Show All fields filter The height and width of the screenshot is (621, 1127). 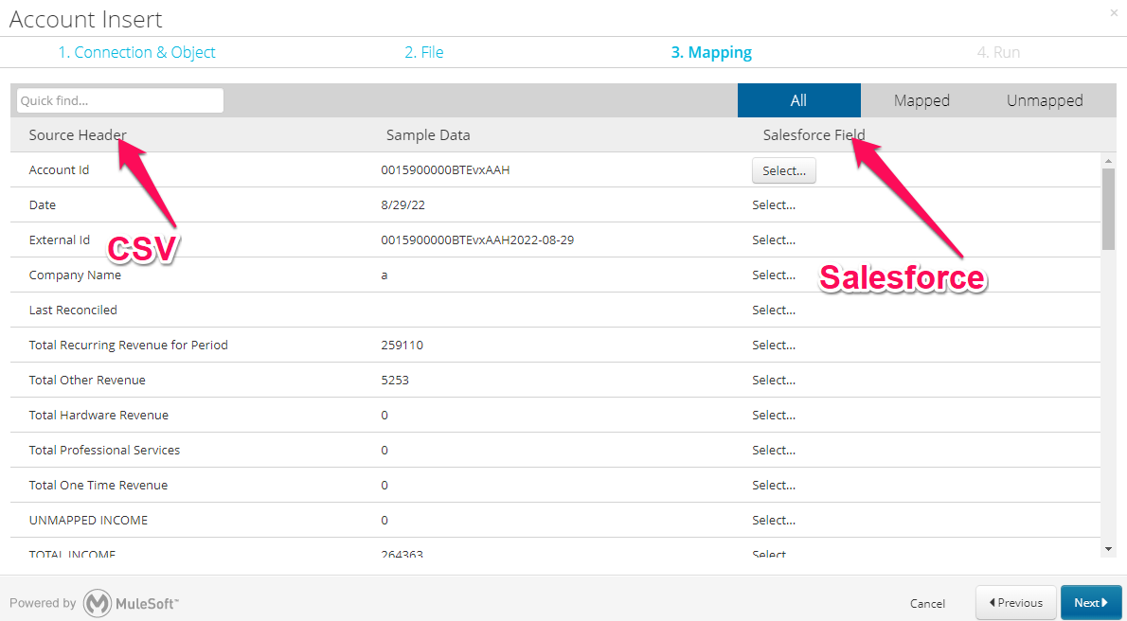798,100
